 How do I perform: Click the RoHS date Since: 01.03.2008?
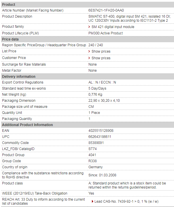tap(102, 175)
